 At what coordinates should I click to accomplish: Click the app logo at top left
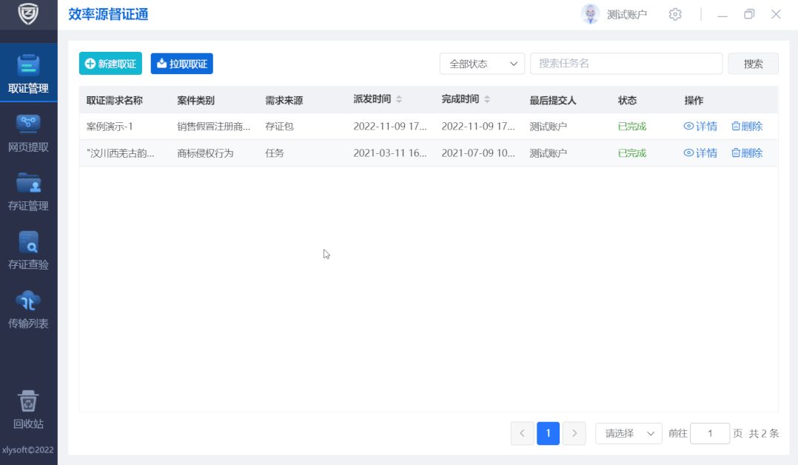coord(28,14)
